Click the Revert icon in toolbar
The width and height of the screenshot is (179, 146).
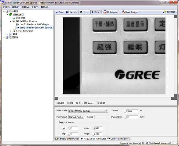click(x=68, y=12)
